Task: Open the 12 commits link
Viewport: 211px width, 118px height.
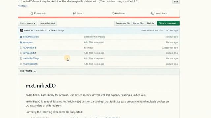Action: click(38, 13)
